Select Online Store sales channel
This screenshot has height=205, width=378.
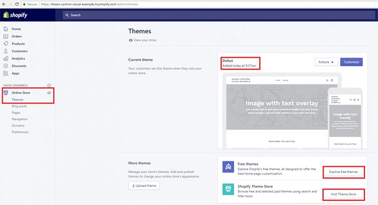pos(21,93)
